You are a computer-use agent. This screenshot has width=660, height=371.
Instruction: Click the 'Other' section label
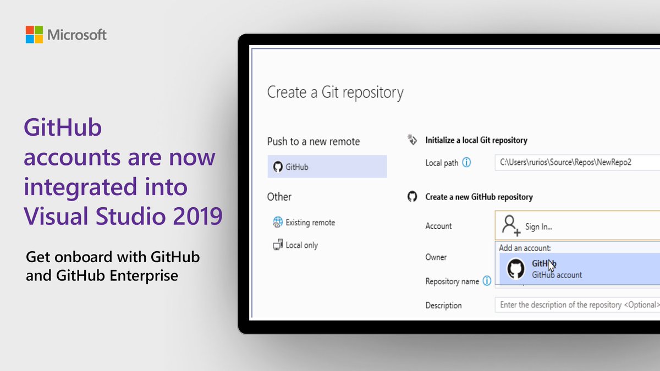[279, 197]
